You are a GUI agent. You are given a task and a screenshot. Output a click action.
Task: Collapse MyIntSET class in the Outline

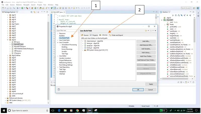[162, 20]
